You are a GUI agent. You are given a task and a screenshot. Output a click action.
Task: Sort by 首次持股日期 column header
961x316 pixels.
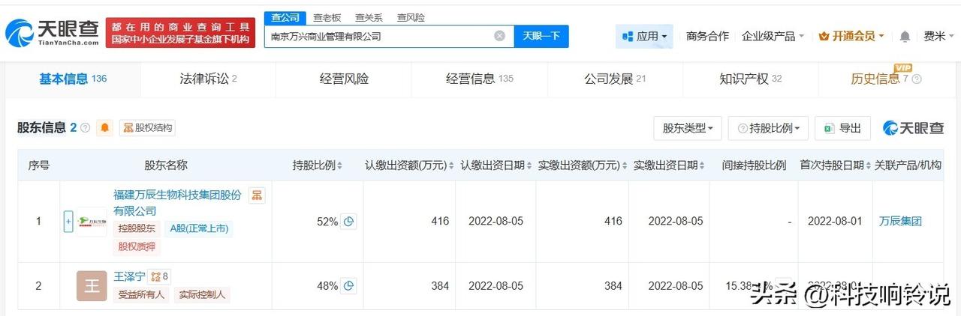tap(835, 165)
